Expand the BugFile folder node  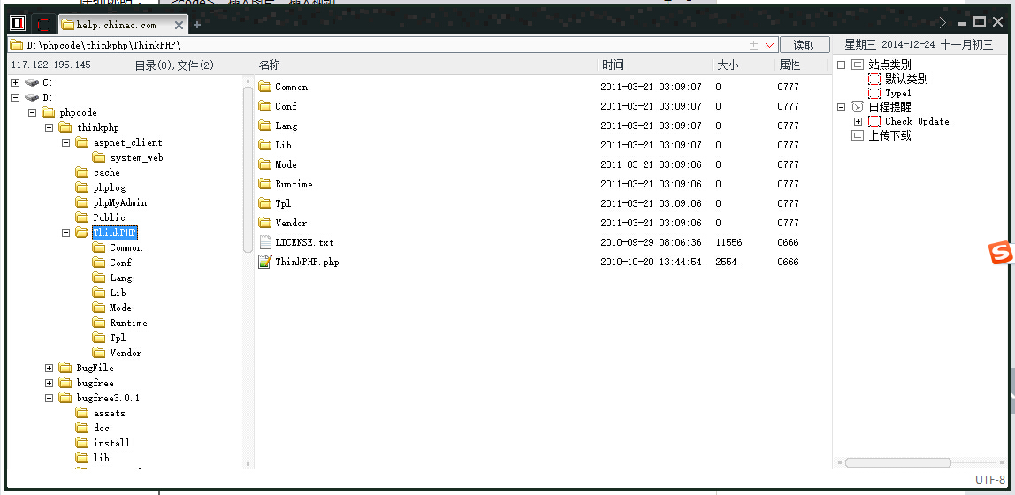[x=50, y=369]
